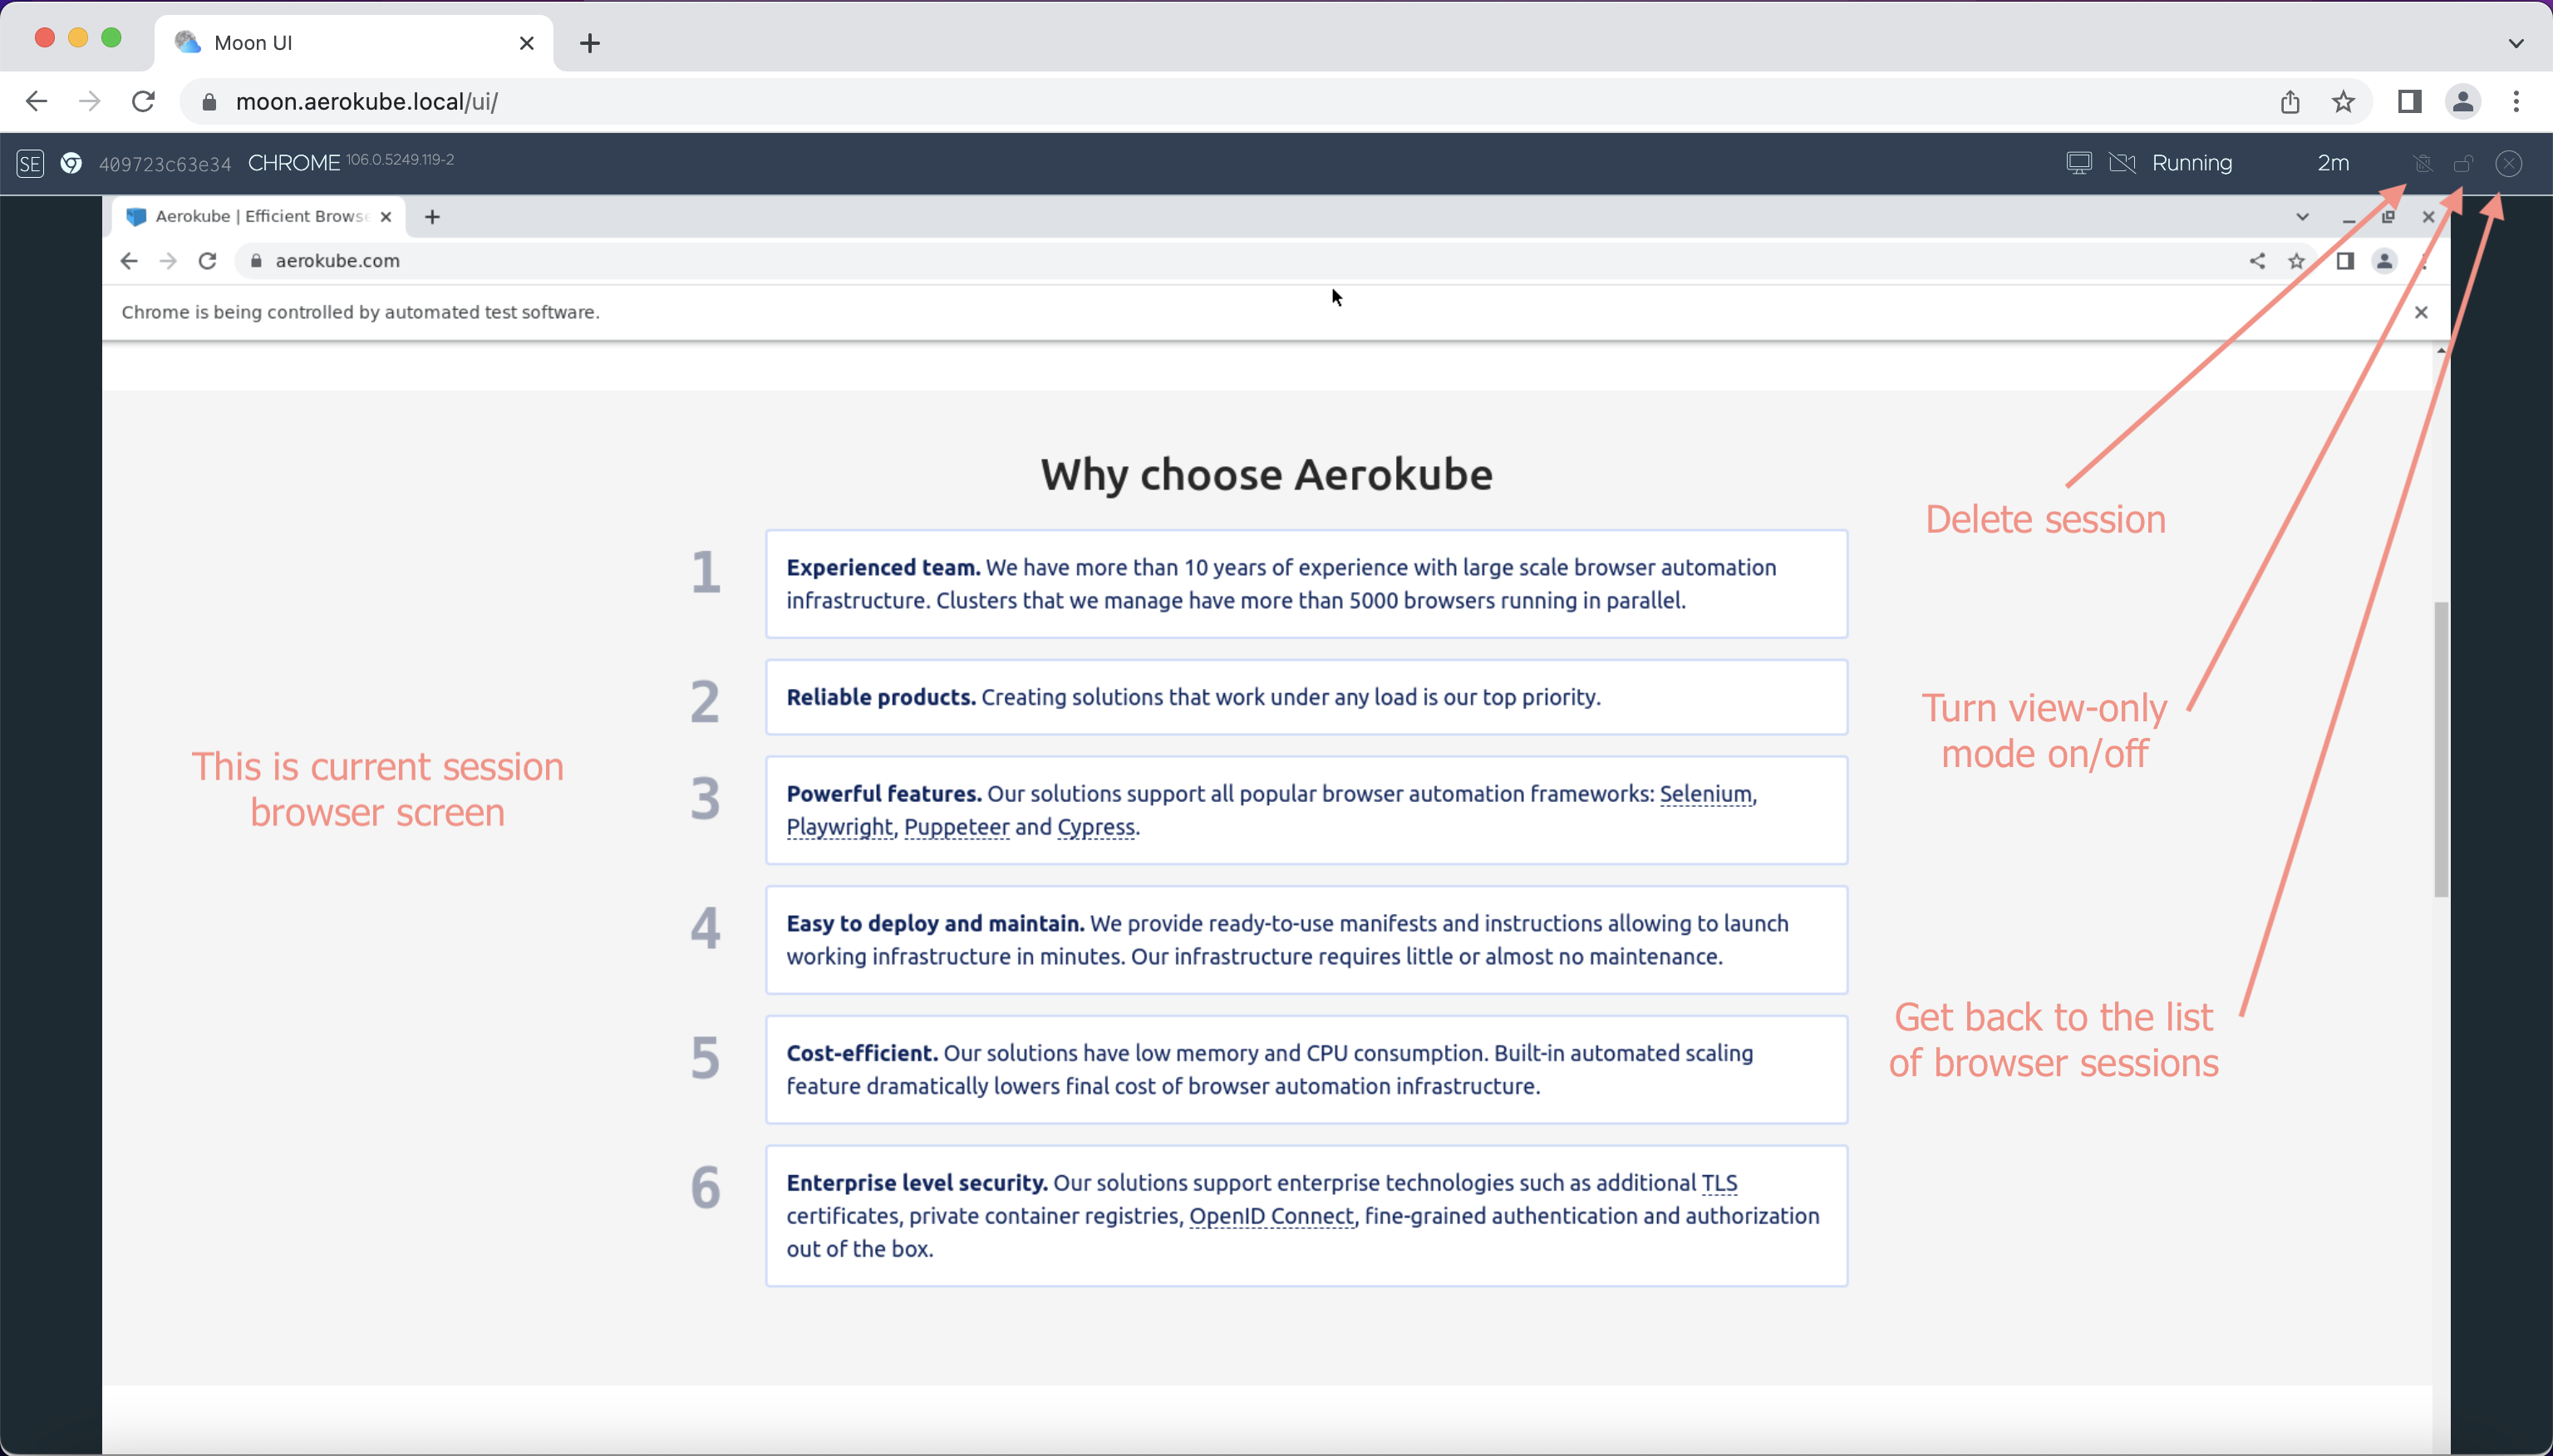
Task: Click the monitor screen icon in session bar
Action: 2079,163
